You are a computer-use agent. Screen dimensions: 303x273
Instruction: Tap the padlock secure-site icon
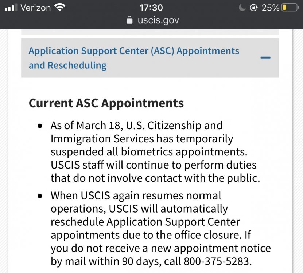point(129,20)
